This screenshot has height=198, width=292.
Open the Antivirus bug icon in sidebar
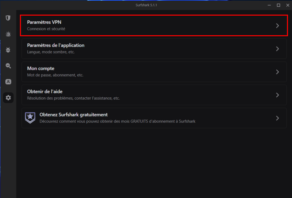point(8,50)
